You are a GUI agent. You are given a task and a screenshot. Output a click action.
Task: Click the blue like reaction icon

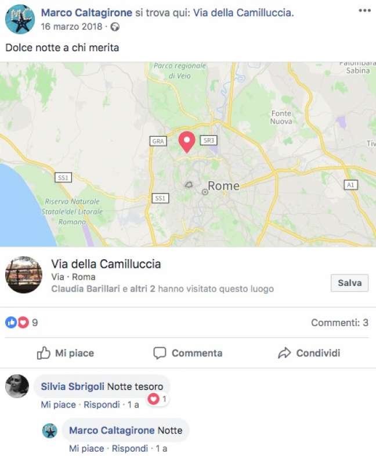[x=11, y=323]
